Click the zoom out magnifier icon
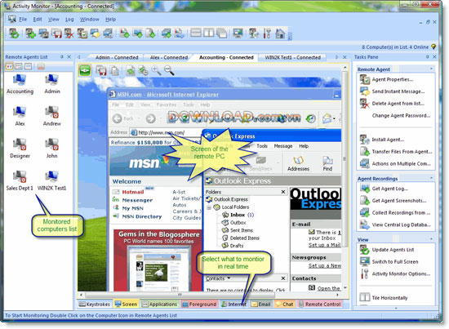This screenshot has height=329, width=449. coord(169,70)
